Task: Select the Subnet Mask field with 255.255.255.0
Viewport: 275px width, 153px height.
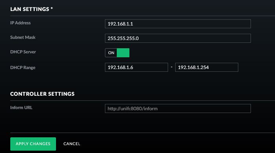Action: coord(178,38)
